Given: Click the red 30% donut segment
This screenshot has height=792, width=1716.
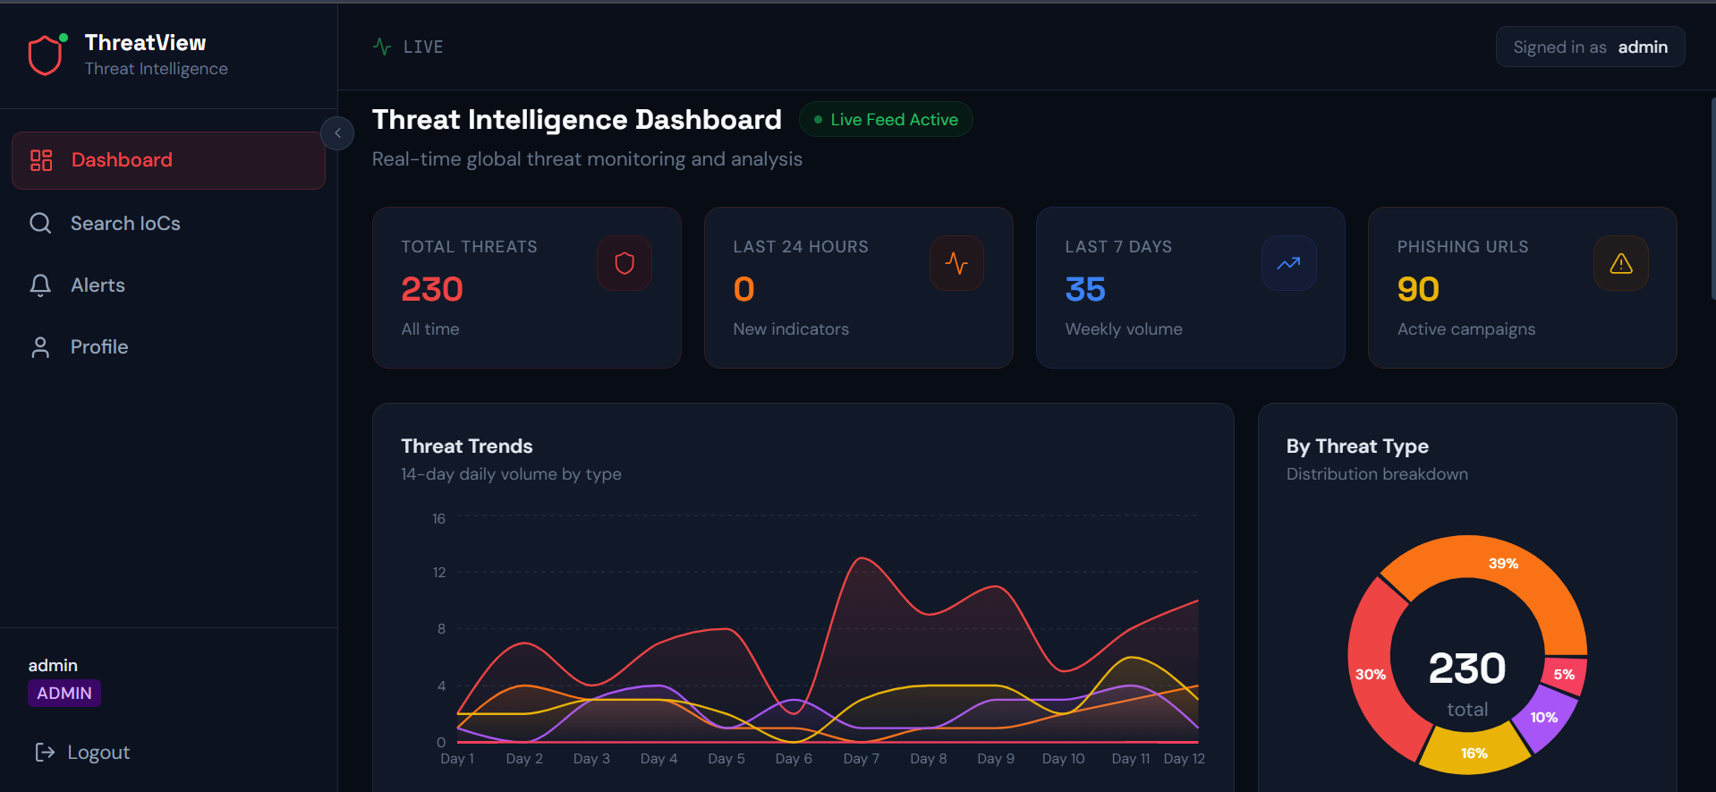Looking at the screenshot, I should [1370, 675].
